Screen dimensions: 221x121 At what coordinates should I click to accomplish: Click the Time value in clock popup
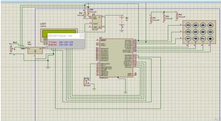pyautogui.click(x=66, y=42)
